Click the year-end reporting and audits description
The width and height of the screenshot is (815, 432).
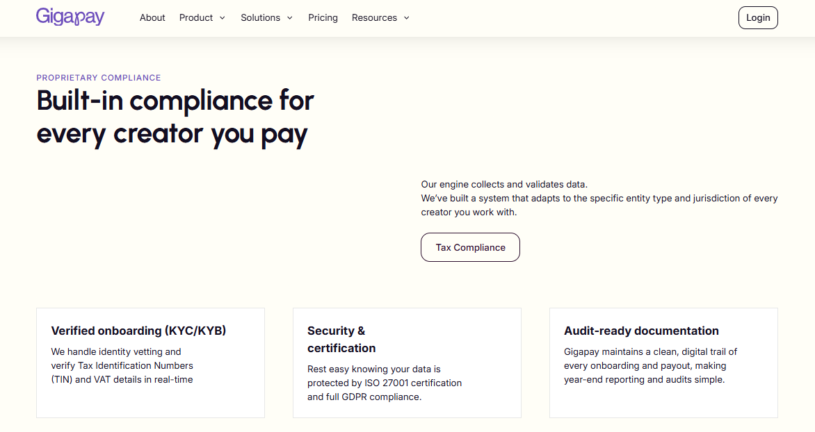pos(651,365)
